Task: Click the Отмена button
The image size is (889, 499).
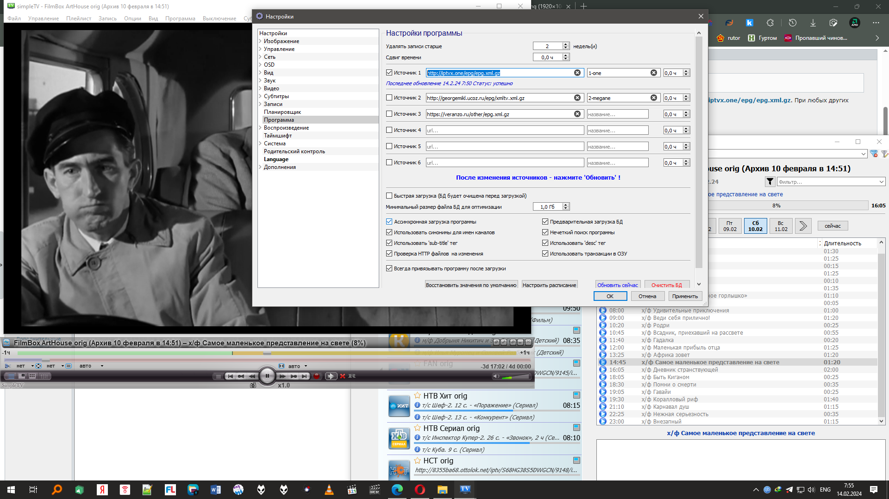Action: 647,296
